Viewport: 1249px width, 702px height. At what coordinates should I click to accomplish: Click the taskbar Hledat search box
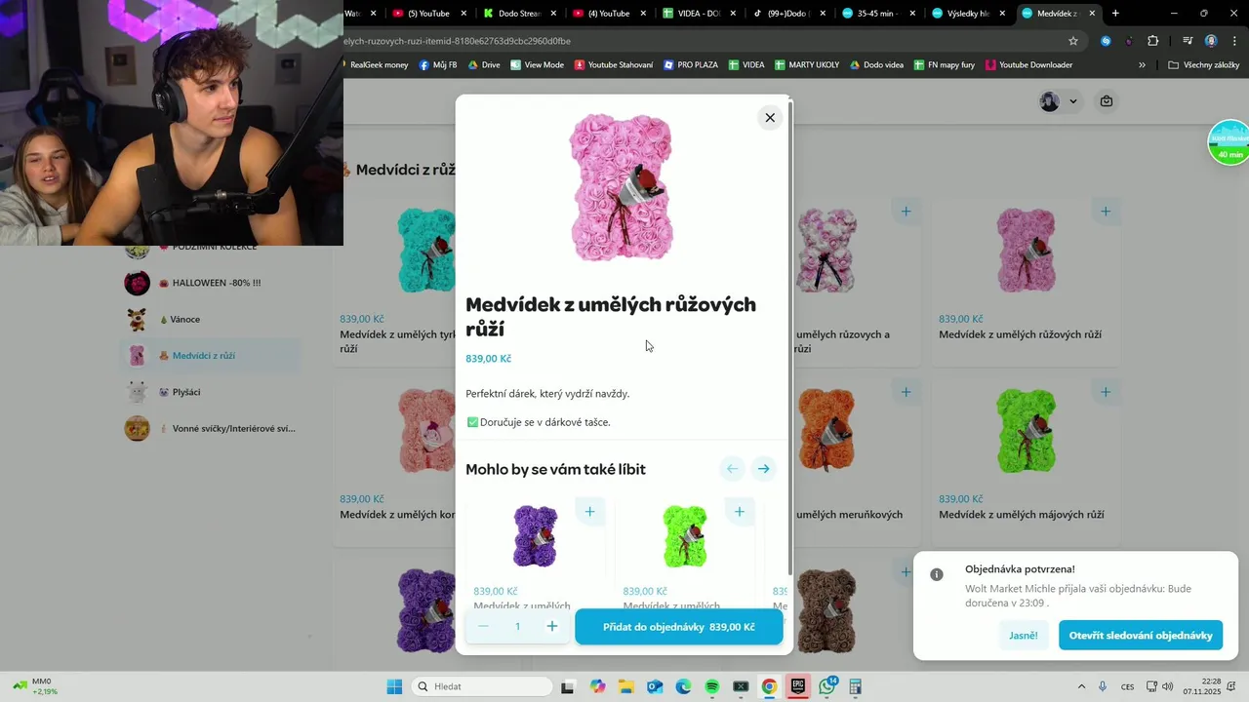coord(482,686)
